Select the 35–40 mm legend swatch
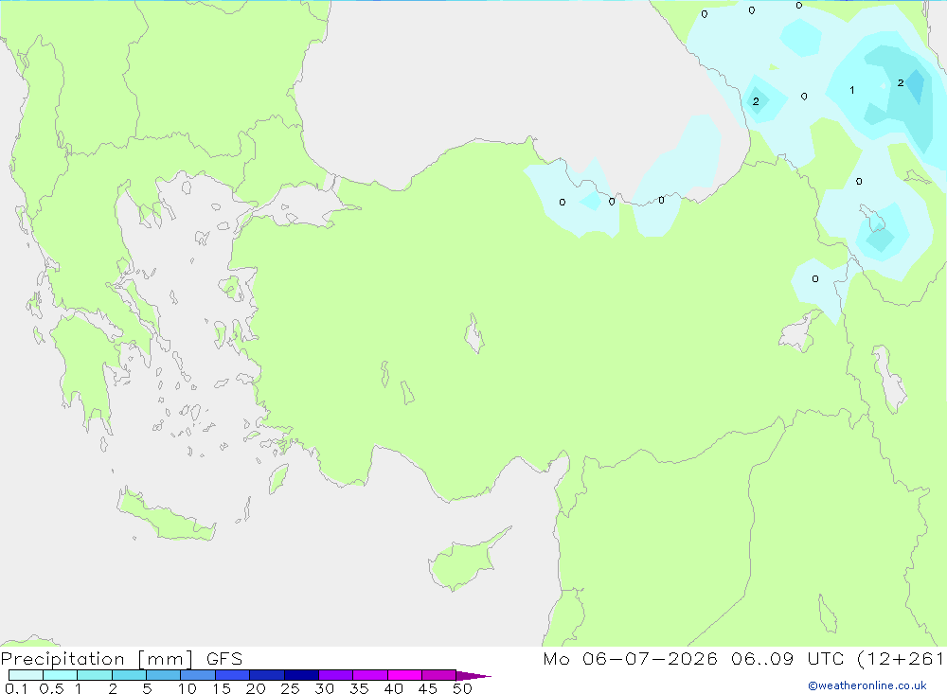This screenshot has height=694, width=947. 369,675
